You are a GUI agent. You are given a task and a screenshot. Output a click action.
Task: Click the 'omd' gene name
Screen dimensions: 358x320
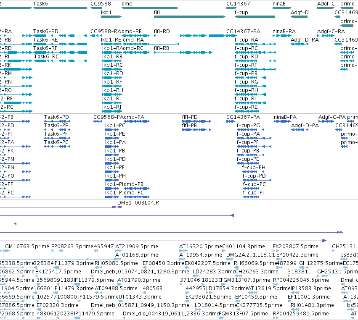point(127,4)
